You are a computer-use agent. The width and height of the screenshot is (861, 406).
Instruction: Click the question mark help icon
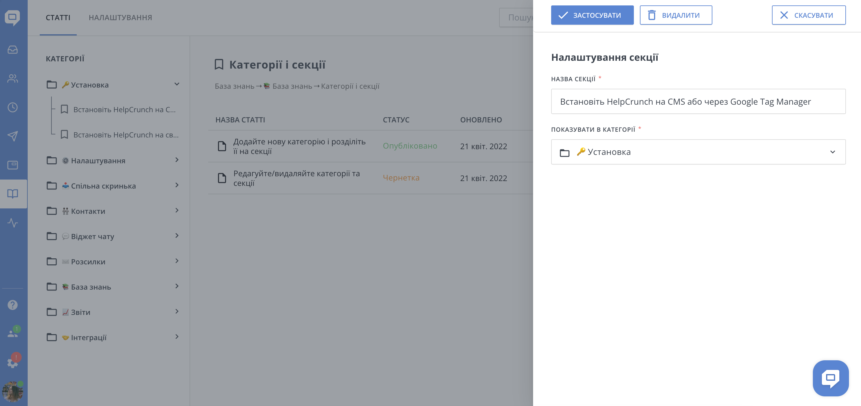pos(13,305)
